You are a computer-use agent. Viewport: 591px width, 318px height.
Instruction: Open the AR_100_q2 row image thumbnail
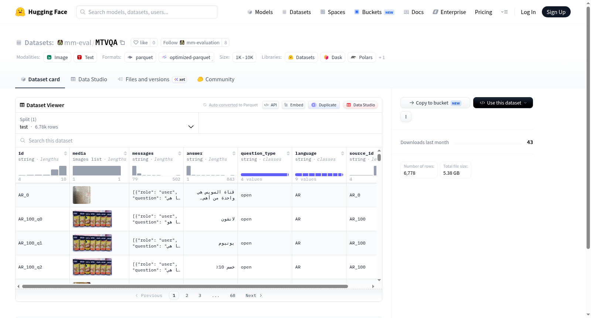92,267
